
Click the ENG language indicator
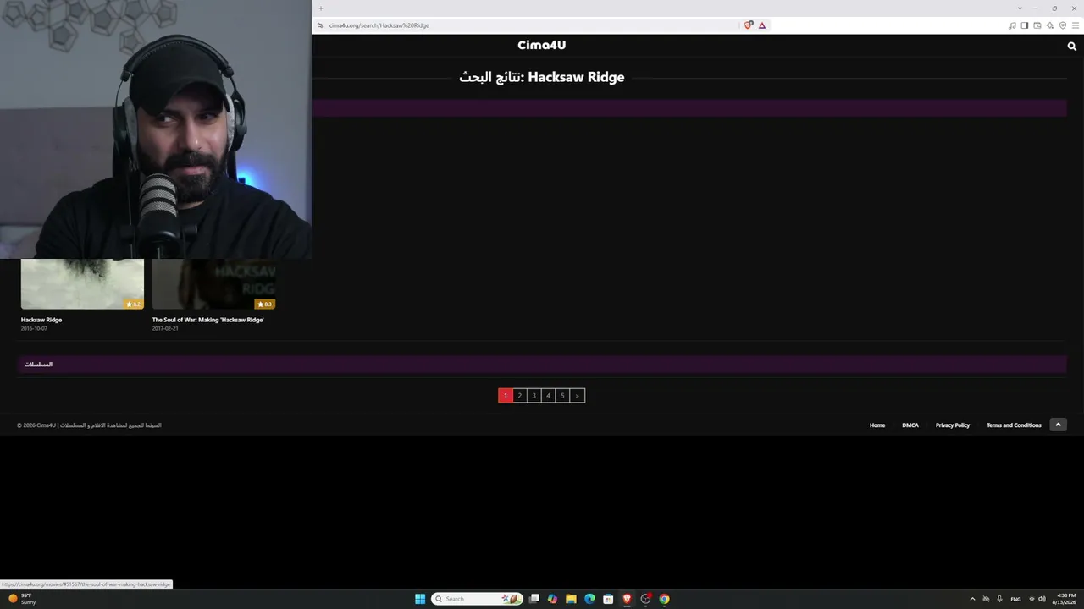point(1015,599)
